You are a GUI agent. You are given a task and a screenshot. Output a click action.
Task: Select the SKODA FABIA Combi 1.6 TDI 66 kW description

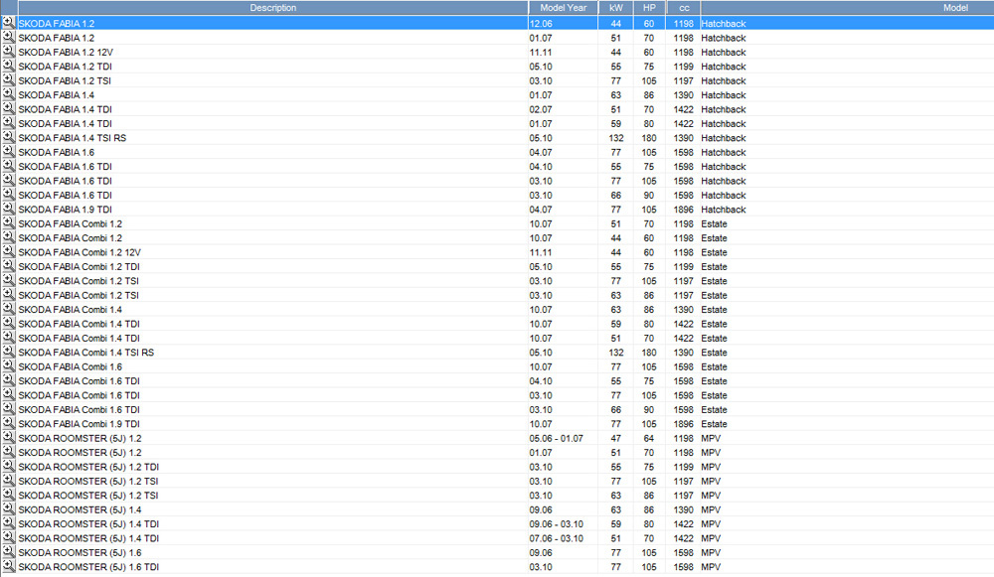[80, 410]
